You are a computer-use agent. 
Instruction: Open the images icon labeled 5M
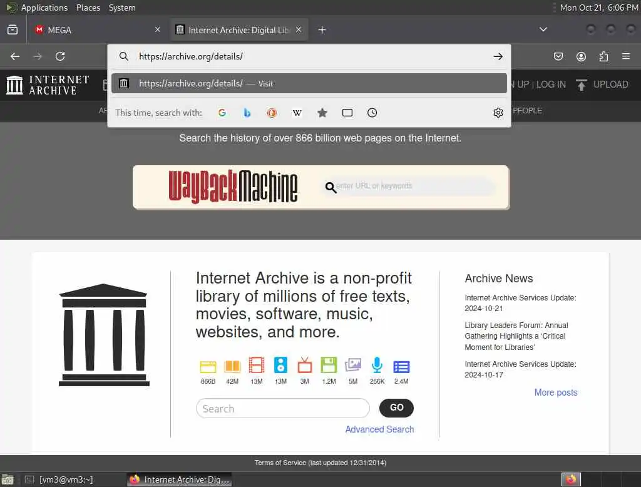tap(353, 365)
